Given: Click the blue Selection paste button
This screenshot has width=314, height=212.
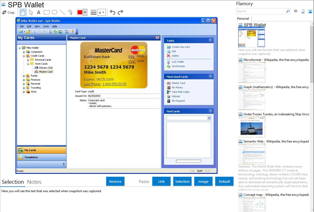Looking at the screenshot, I should (x=182, y=181).
